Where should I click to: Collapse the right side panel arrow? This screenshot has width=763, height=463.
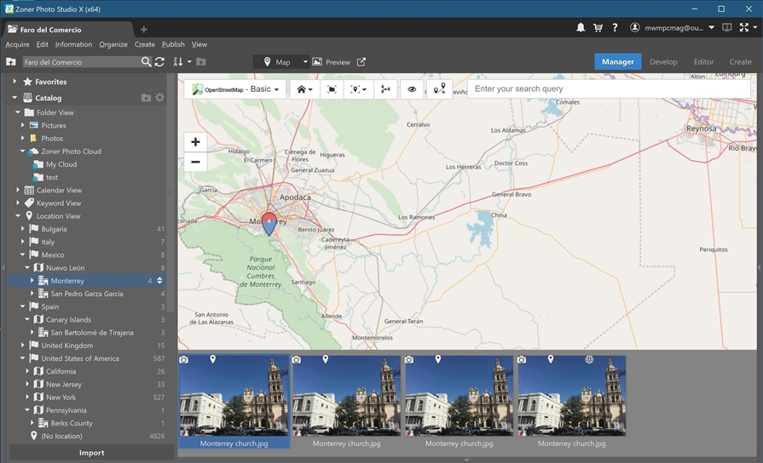click(x=759, y=268)
